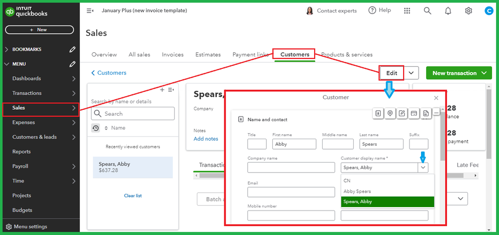Screen dimensions: 499x235
Task: Open notifications bell icon
Action: point(448,11)
